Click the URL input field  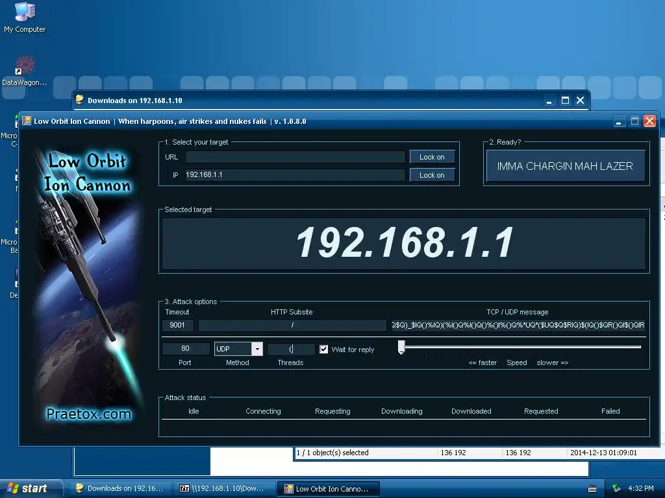coord(295,157)
